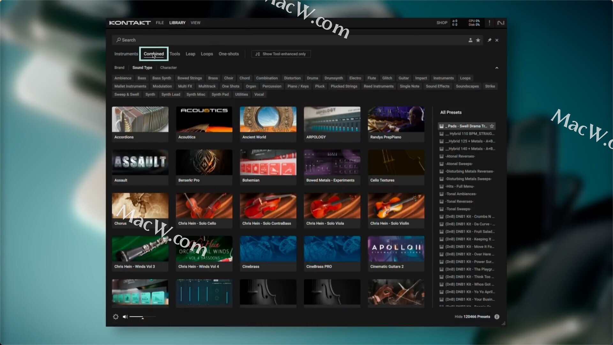Mute the preview speaker icon
613x345 pixels.
pos(125,317)
